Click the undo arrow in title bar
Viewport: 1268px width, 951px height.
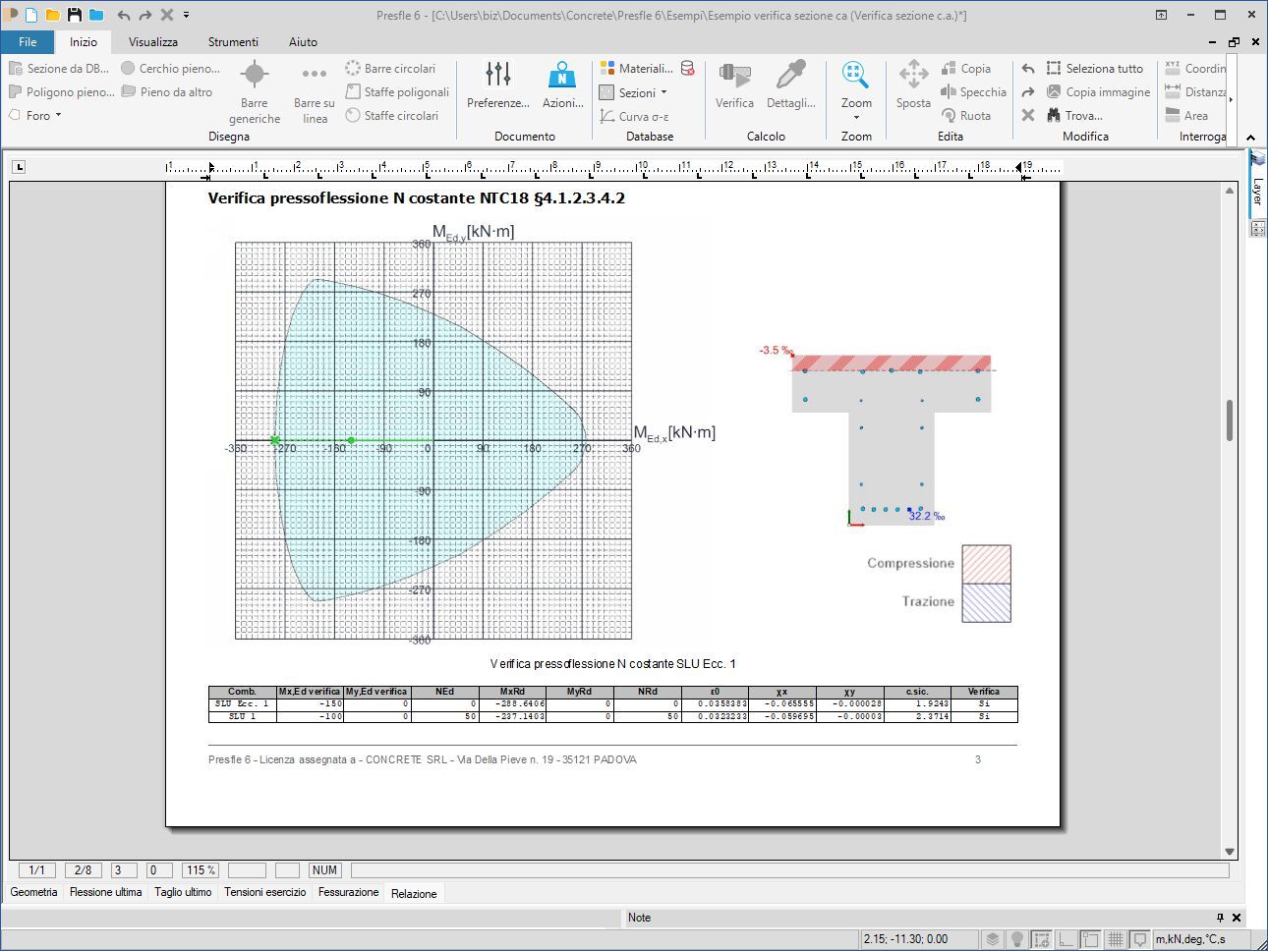[123, 15]
